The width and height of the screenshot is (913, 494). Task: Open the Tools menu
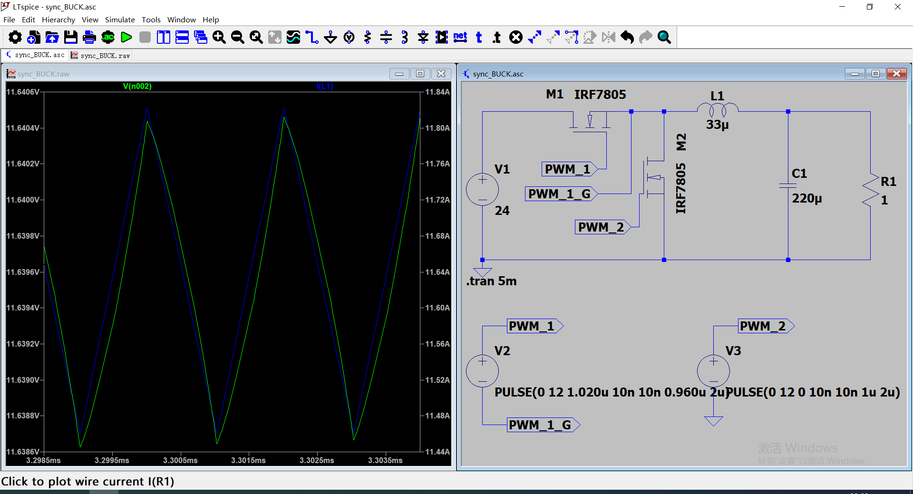click(151, 19)
